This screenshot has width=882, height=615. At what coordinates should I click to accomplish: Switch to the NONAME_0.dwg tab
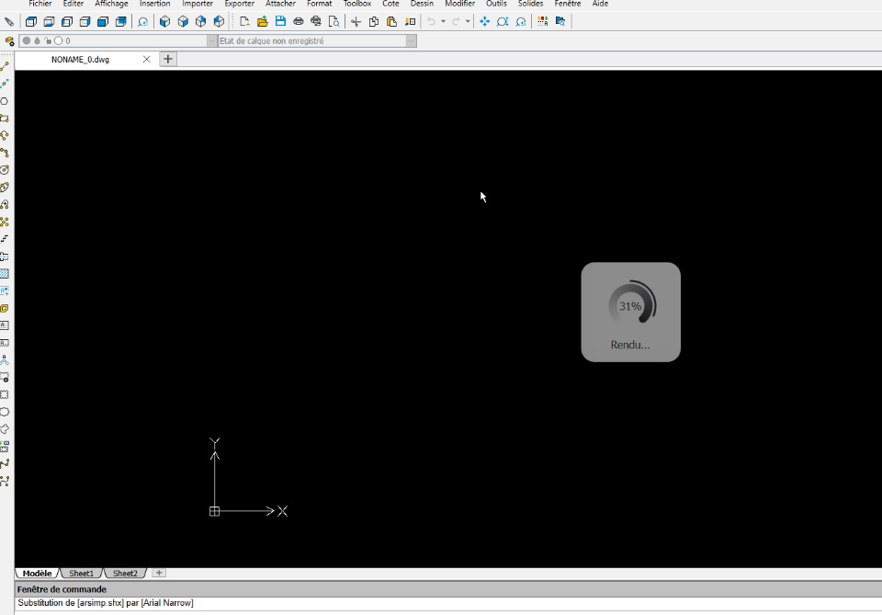(x=81, y=60)
